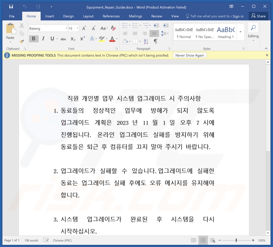Align text to the left
Viewport: 273px width, 247px height.
pos(125,34)
